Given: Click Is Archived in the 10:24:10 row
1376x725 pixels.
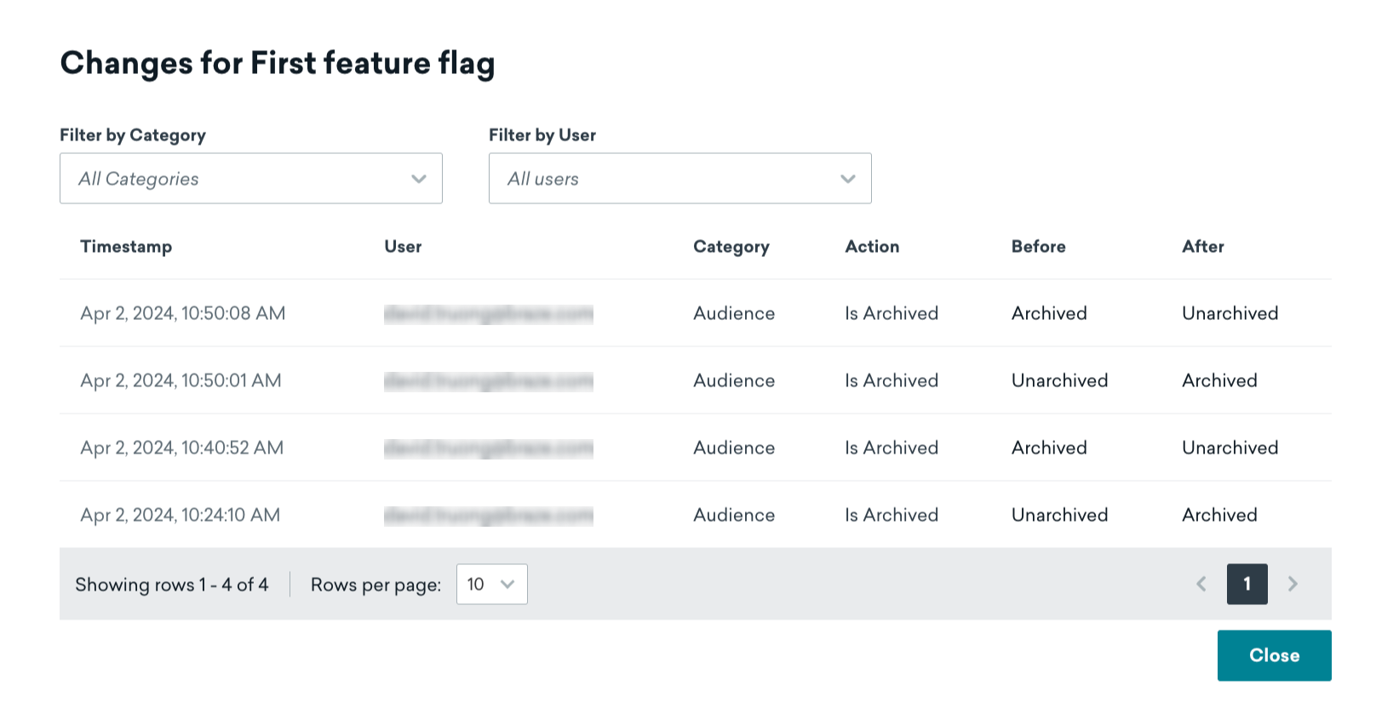Looking at the screenshot, I should (x=892, y=515).
